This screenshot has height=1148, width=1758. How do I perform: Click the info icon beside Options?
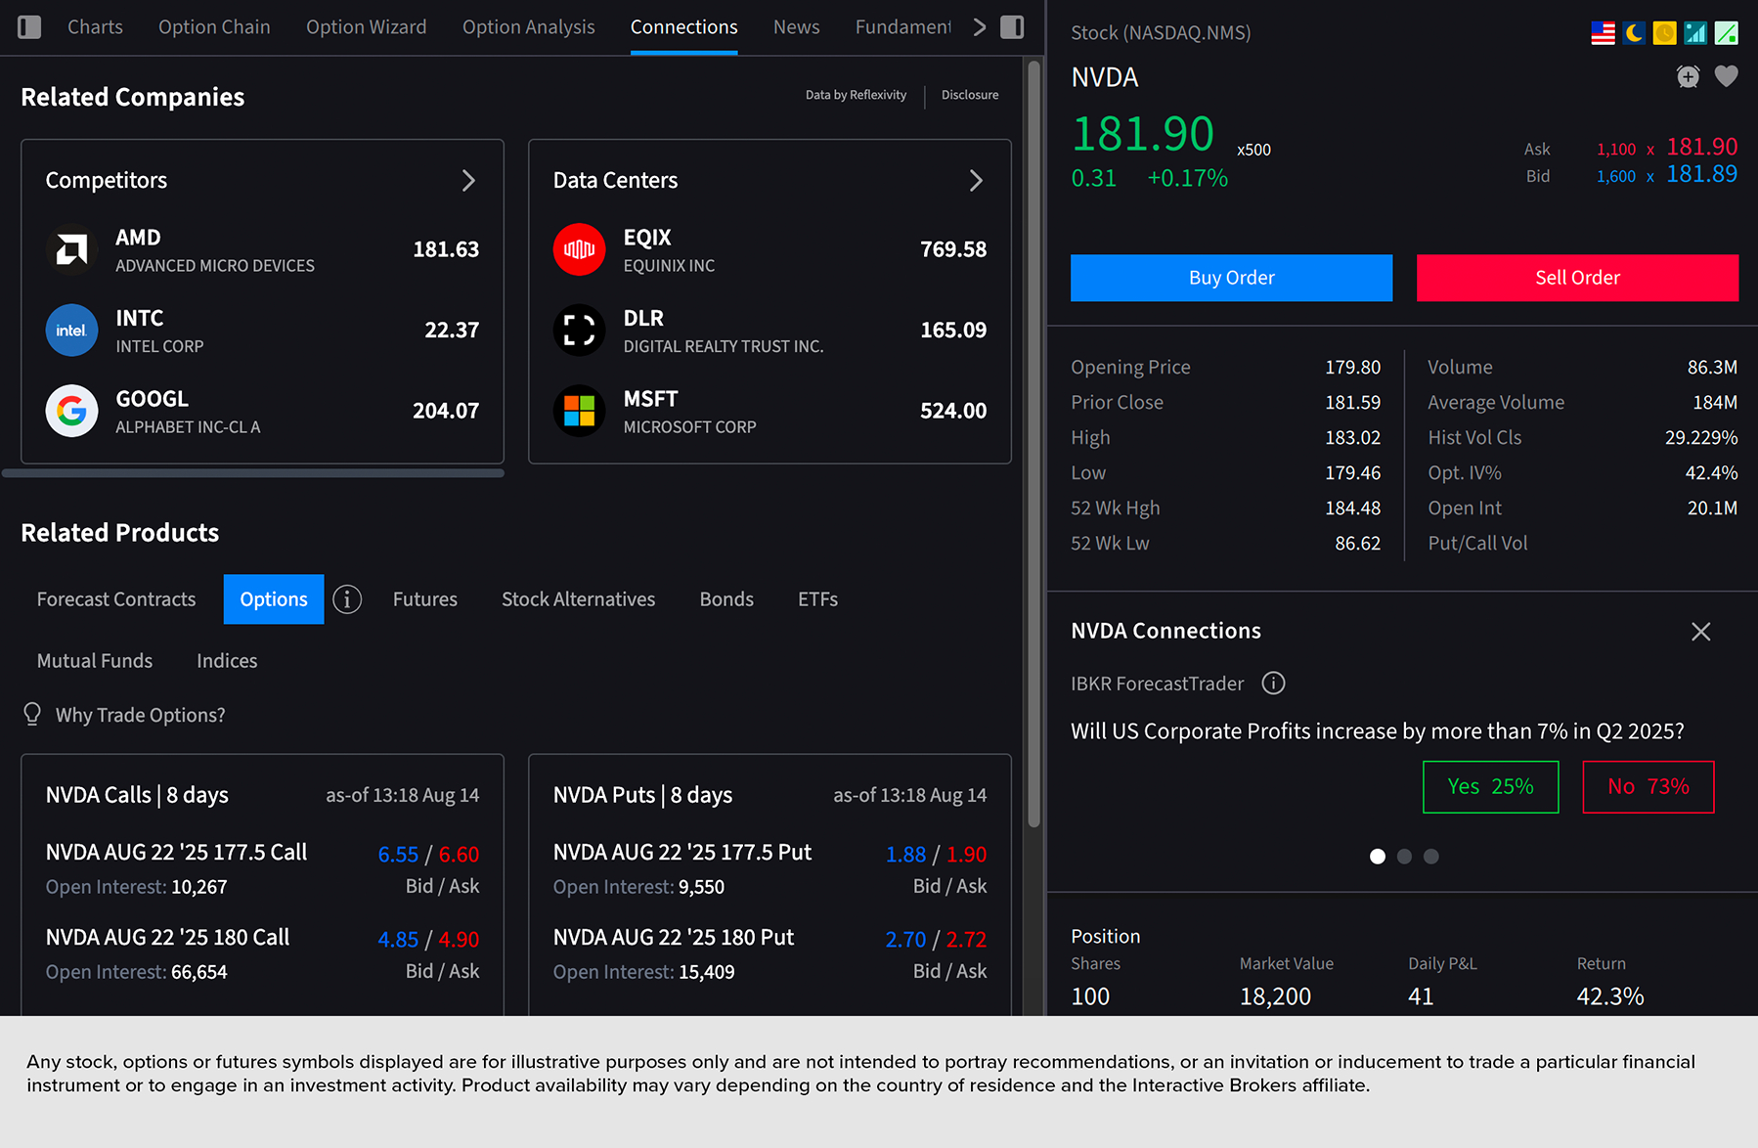[x=347, y=599]
